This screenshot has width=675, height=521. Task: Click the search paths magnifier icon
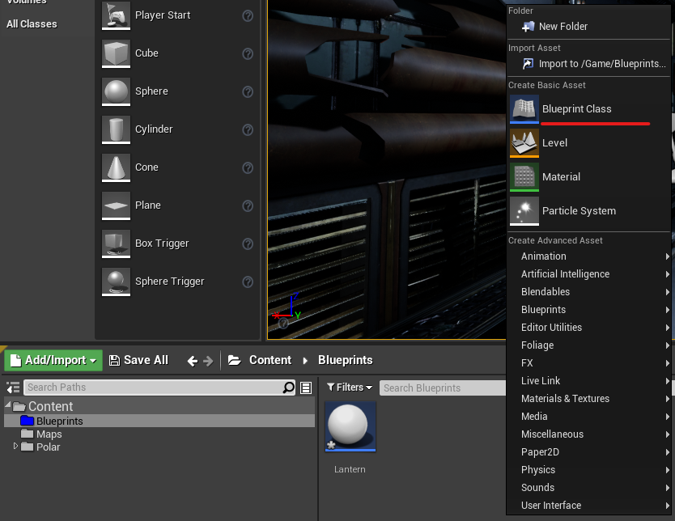coord(288,388)
